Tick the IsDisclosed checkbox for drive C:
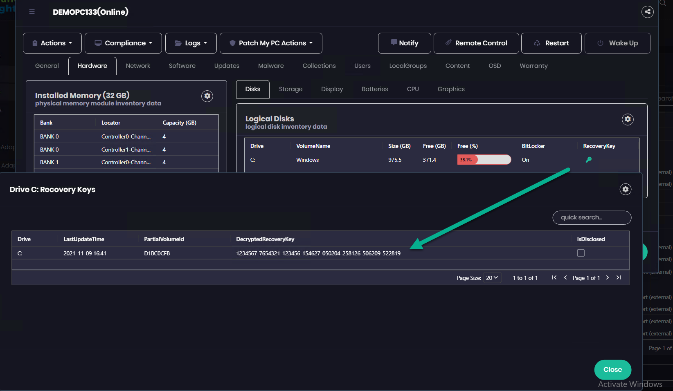 pyautogui.click(x=581, y=253)
